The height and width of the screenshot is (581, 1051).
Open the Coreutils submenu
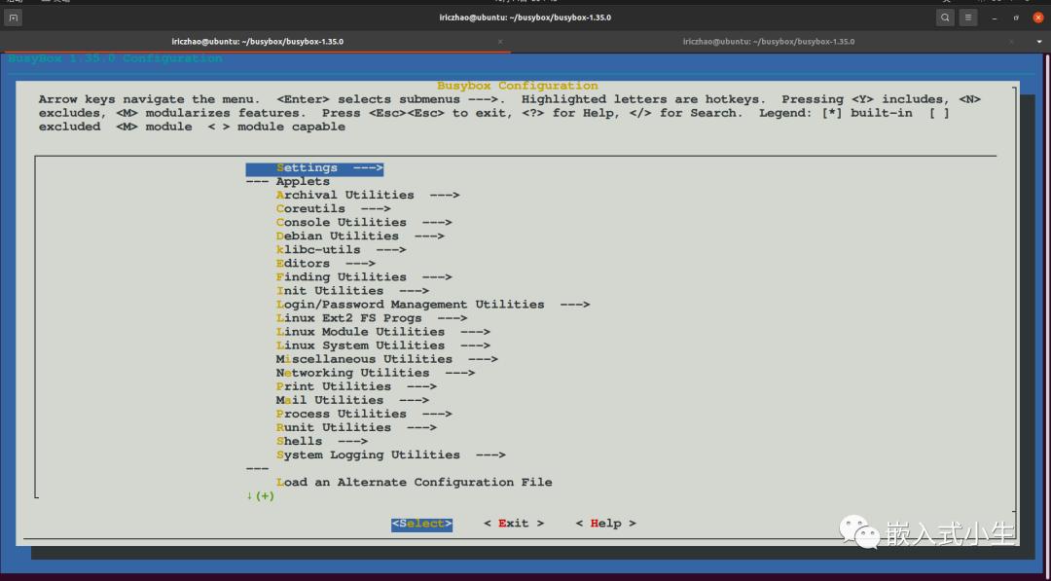333,209
